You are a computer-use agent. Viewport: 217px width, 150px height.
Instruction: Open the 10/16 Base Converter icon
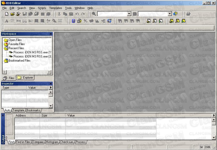(x=109, y=21)
